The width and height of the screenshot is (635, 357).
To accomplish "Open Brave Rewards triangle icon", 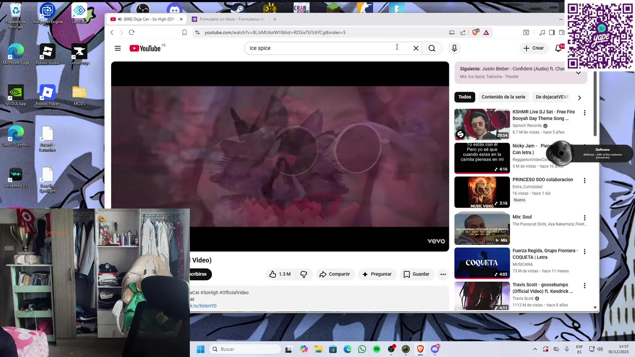I will pos(486,32).
